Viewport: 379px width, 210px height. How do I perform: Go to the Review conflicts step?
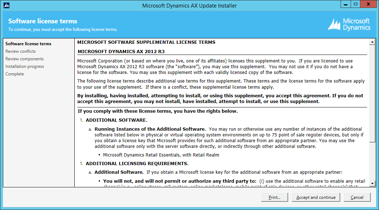[20, 51]
